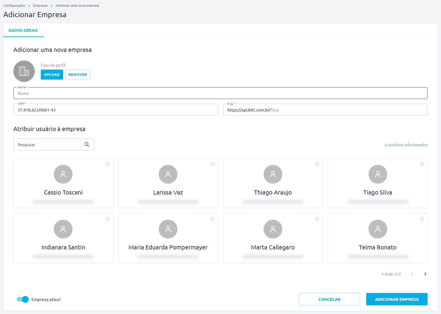
Task: Click the name Tiago Silva
Action: (378, 193)
